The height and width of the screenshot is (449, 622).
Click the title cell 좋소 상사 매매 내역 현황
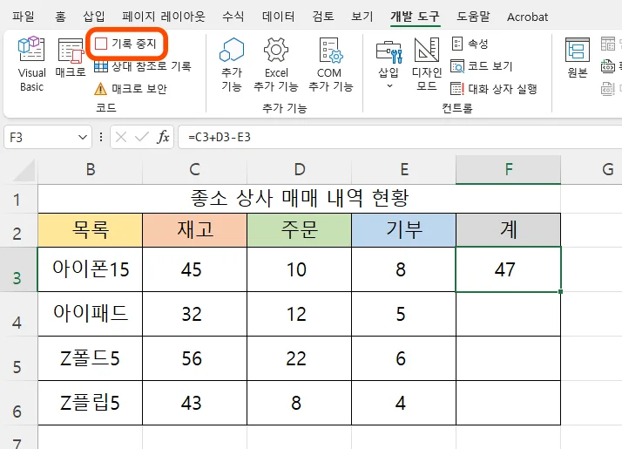tap(299, 199)
